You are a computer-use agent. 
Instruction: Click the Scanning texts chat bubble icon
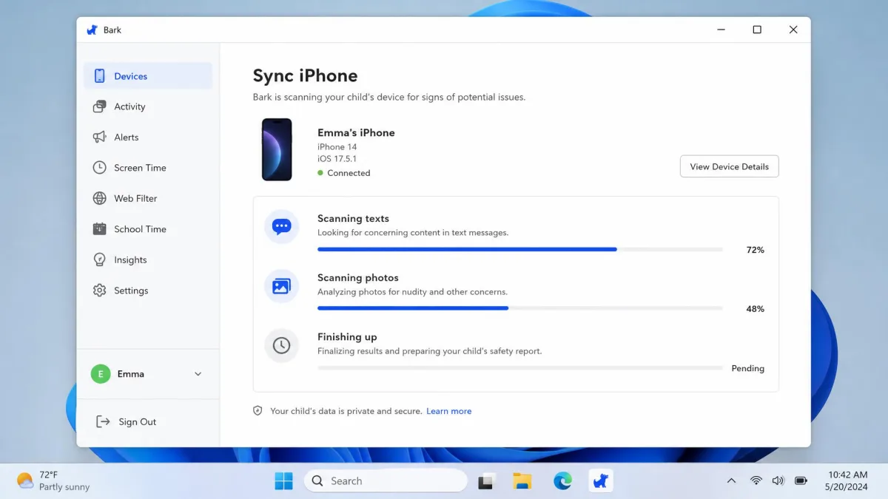coord(281,227)
